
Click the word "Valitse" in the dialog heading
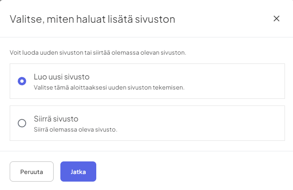(25, 19)
